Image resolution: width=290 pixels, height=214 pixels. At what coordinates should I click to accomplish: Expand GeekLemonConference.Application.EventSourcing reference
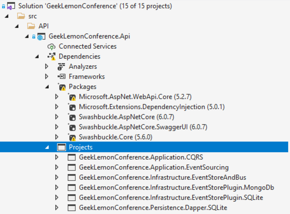[57, 167]
